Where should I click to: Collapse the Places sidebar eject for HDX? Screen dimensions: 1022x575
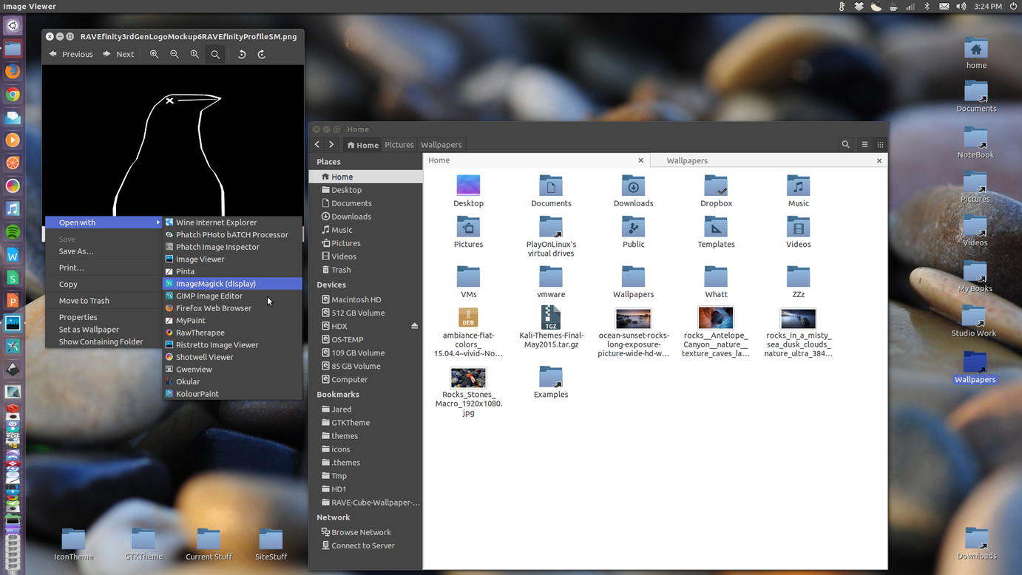point(415,325)
